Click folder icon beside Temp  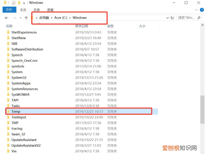8,111
